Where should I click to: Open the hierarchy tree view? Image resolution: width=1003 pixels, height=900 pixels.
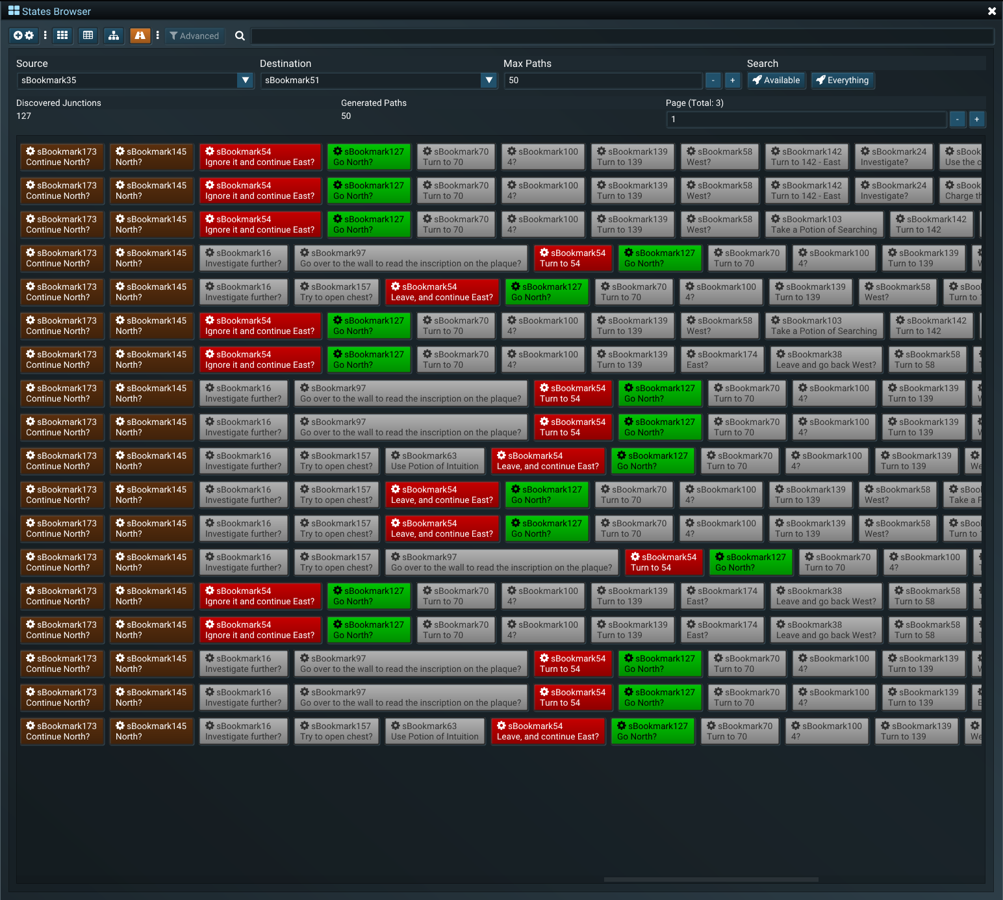tap(114, 36)
